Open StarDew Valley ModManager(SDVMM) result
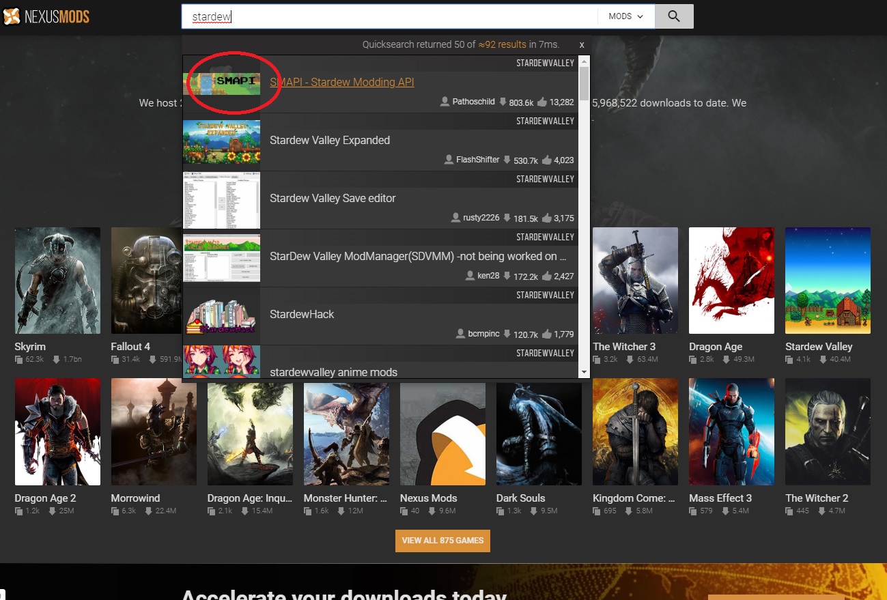The image size is (887, 600). (418, 256)
